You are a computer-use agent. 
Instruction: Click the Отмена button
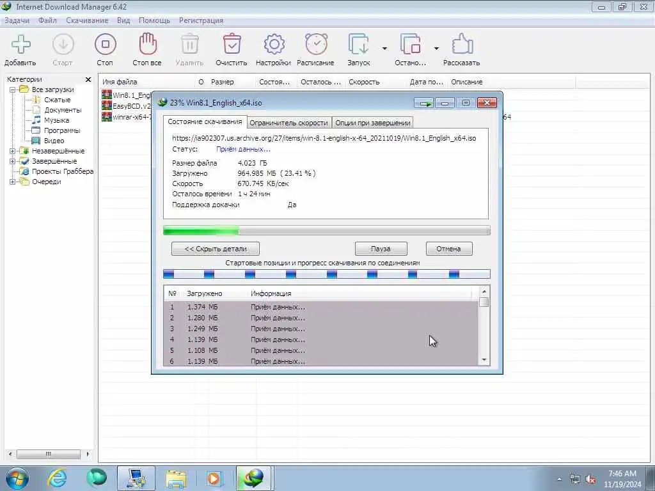pyautogui.click(x=448, y=249)
